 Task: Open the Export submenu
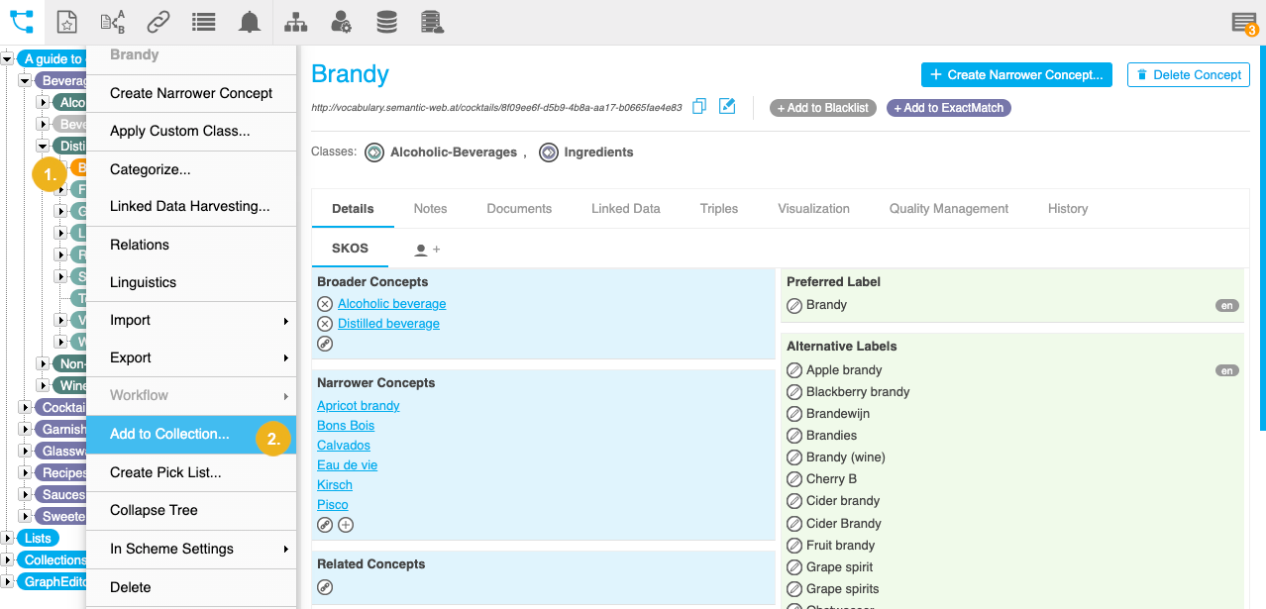click(x=191, y=357)
